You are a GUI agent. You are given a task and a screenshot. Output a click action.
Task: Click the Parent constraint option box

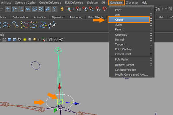point(151,29)
